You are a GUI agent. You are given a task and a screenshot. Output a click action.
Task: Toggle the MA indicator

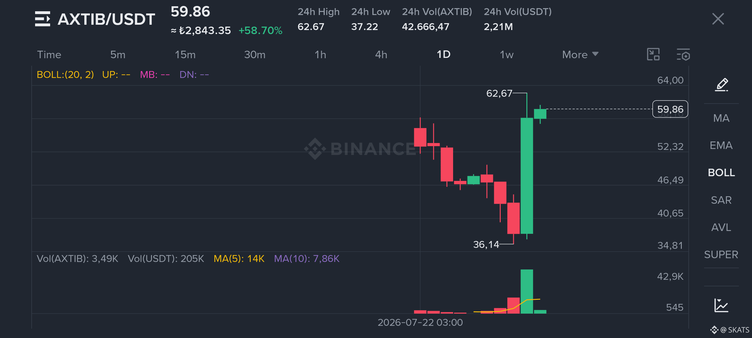[x=721, y=118]
